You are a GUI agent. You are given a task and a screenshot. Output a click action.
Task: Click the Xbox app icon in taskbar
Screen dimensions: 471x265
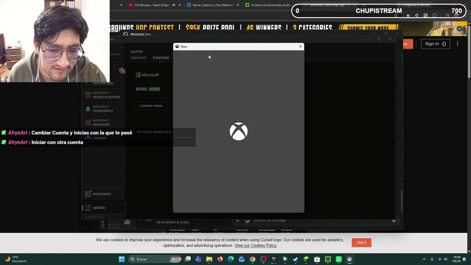350,259
